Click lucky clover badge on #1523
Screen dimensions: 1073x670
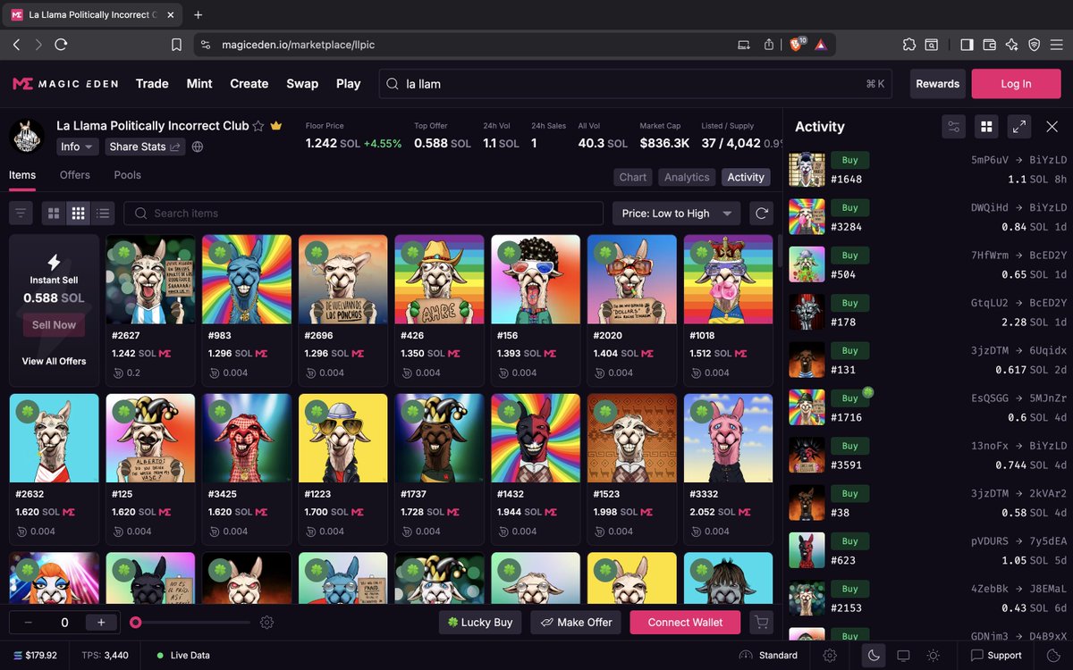pyautogui.click(x=605, y=412)
